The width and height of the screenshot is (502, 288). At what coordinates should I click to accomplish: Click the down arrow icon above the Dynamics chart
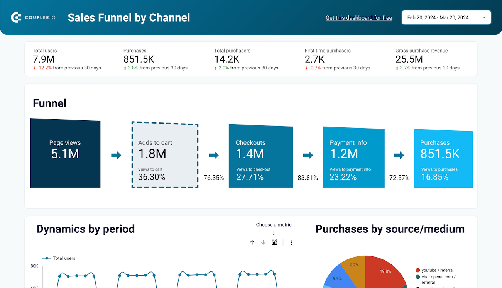pyautogui.click(x=263, y=242)
